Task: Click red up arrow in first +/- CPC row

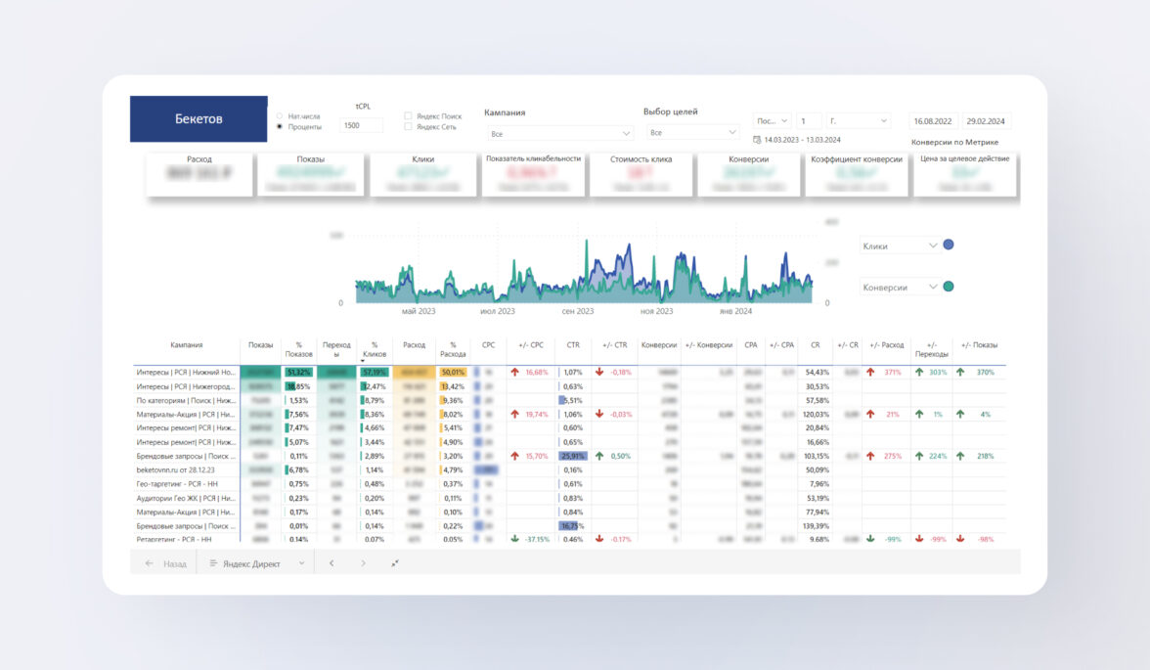Action: click(514, 373)
